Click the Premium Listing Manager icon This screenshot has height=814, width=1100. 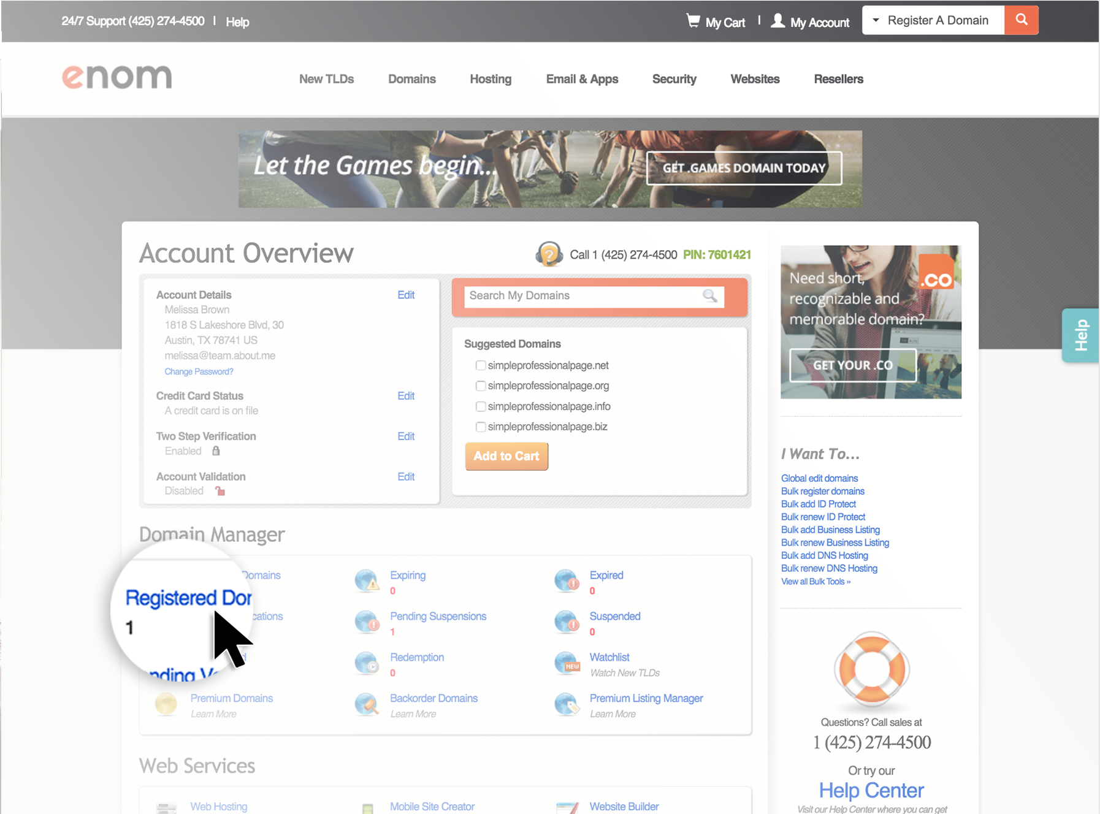pyautogui.click(x=566, y=704)
